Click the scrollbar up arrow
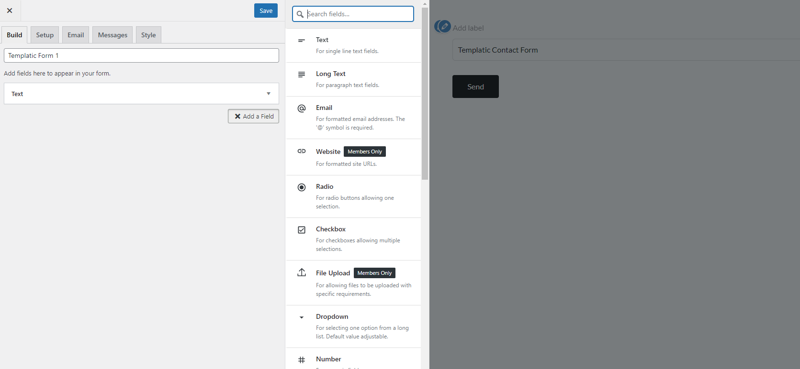The height and width of the screenshot is (369, 800). point(425,3)
